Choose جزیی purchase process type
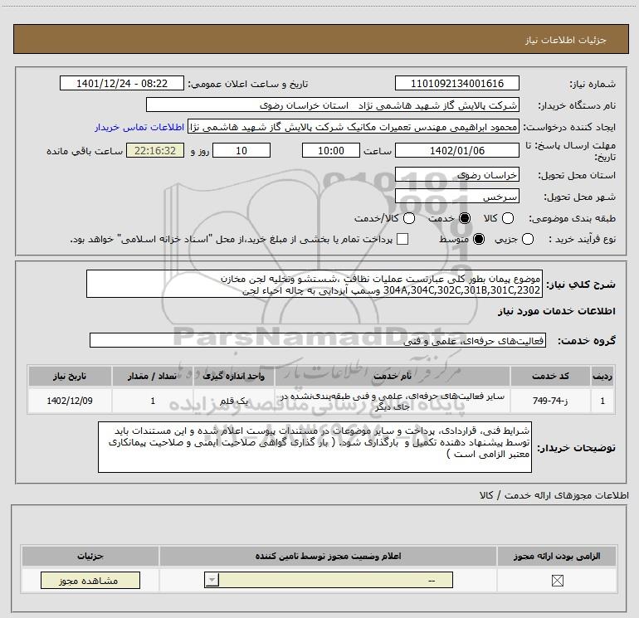 coord(527,239)
